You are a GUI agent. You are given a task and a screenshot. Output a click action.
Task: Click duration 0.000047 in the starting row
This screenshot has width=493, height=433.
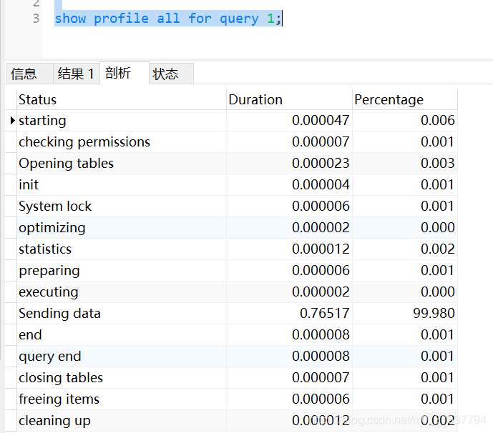(321, 120)
